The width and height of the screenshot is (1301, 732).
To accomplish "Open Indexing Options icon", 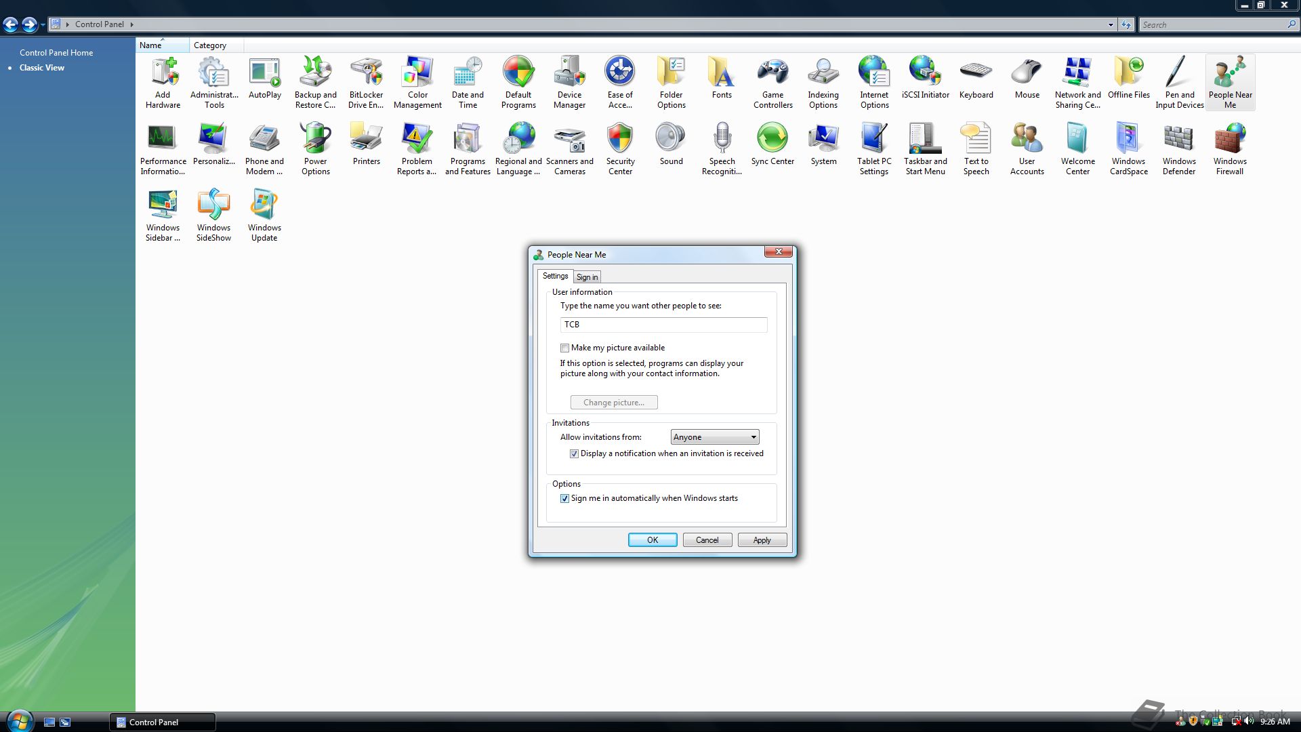I will (823, 82).
